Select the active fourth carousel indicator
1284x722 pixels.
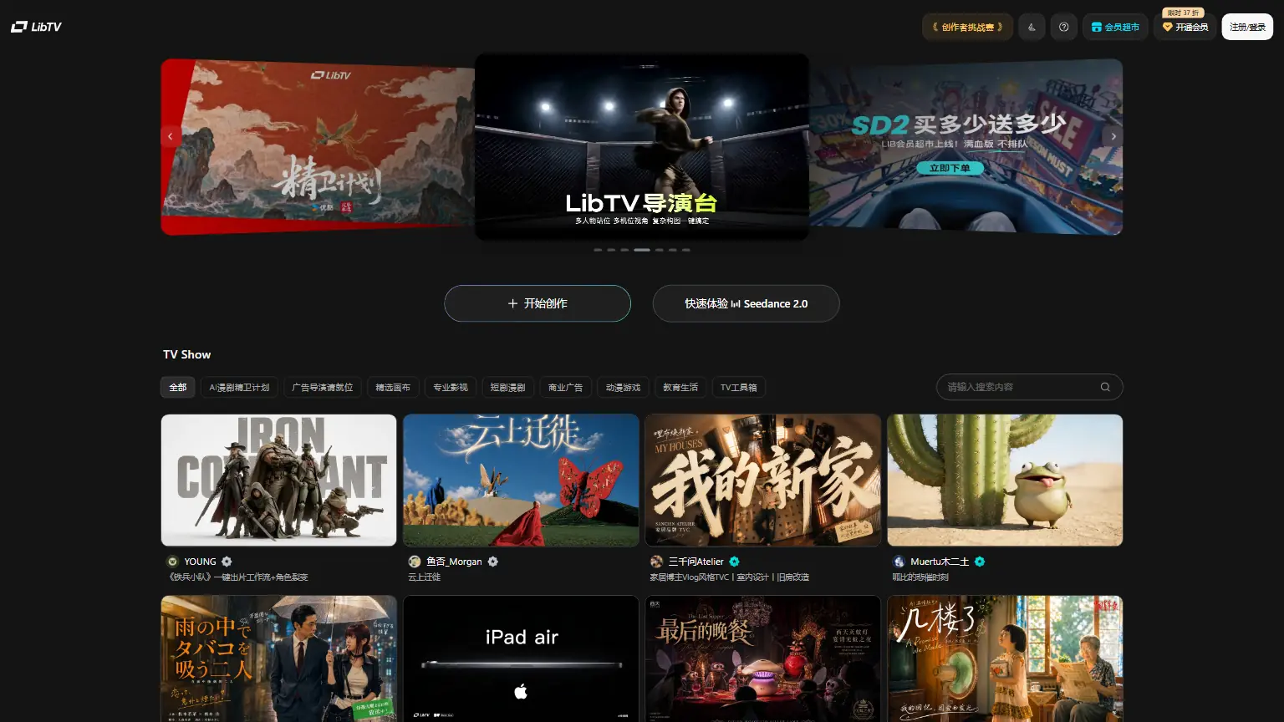642,250
